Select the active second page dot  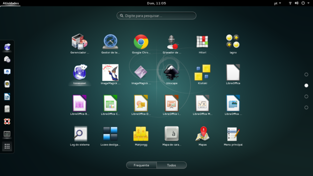point(306,86)
